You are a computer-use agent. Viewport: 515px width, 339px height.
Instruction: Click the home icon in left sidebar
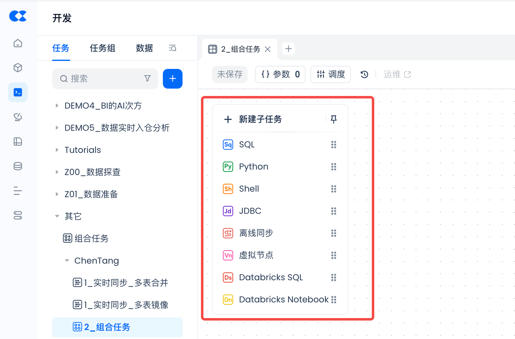coord(18,43)
